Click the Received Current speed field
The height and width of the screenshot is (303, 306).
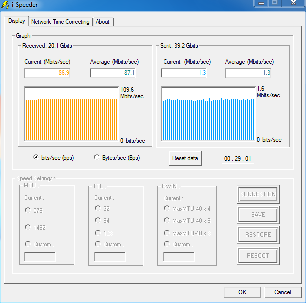[47, 73]
